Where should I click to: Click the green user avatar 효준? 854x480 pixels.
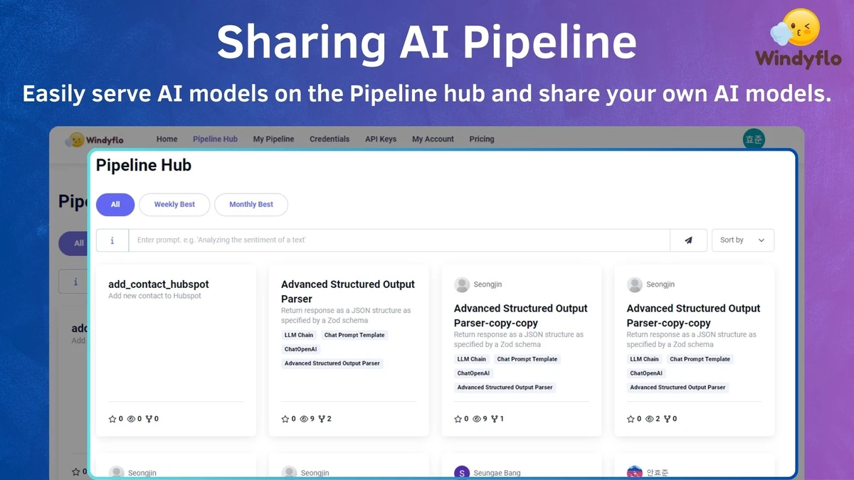(x=753, y=139)
